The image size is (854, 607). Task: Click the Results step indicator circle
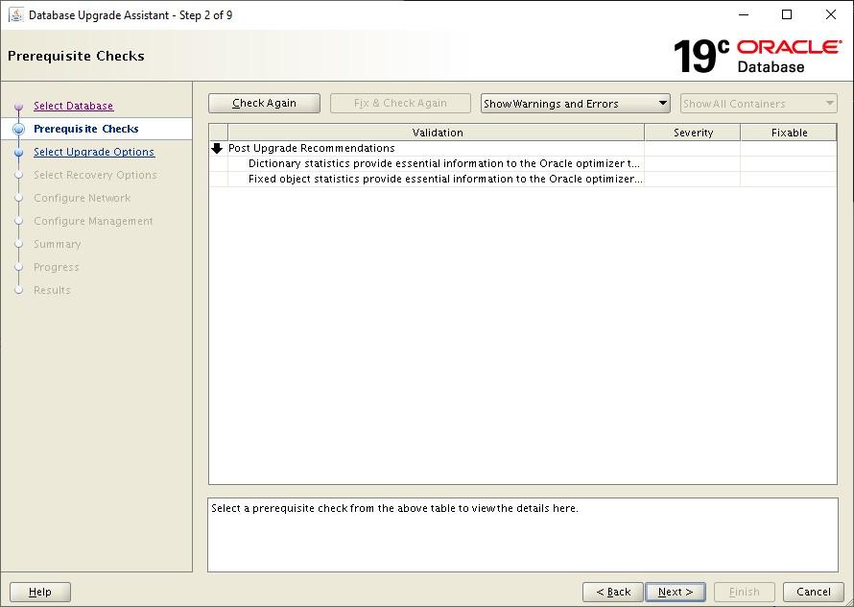click(x=20, y=290)
